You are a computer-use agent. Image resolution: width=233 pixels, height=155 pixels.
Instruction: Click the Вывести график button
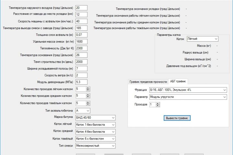[x=177, y=118]
